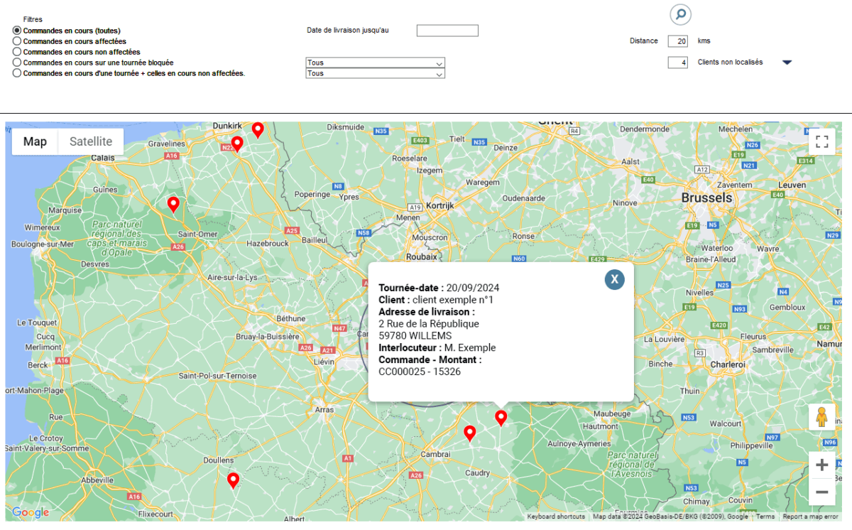Click the red marker south of Gravelines
Viewport: 852px width, 530px height.
coord(237,144)
